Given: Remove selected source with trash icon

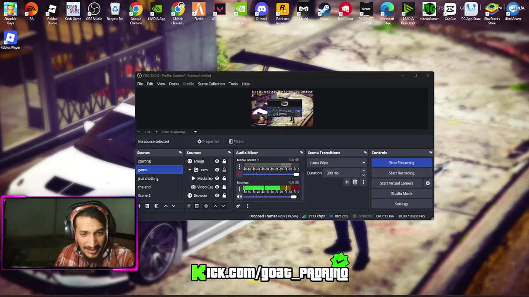Looking at the screenshot, I should point(197,206).
